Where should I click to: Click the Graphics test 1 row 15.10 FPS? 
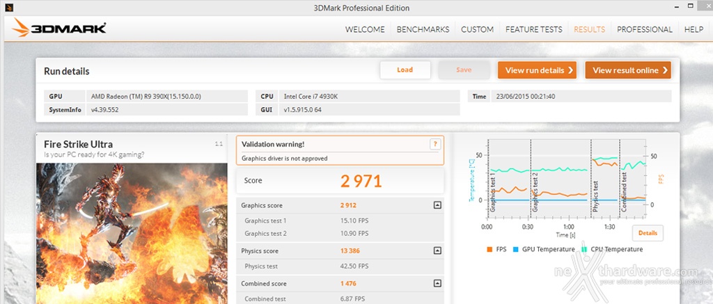point(340,221)
